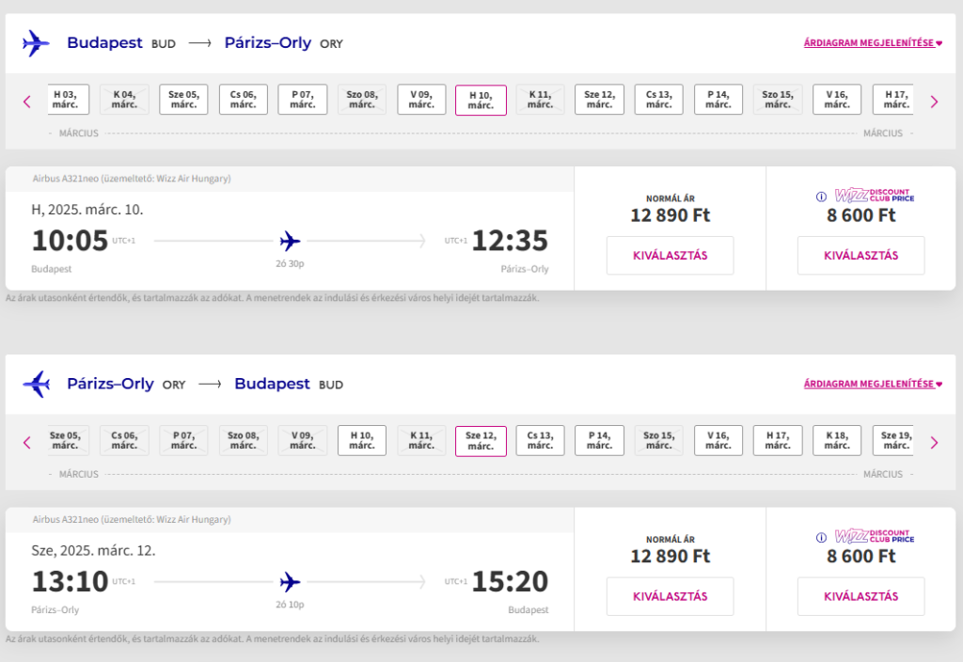Image resolution: width=963 pixels, height=662 pixels.
Task: Click previous dates arrow in return carousel
Action: (x=27, y=442)
